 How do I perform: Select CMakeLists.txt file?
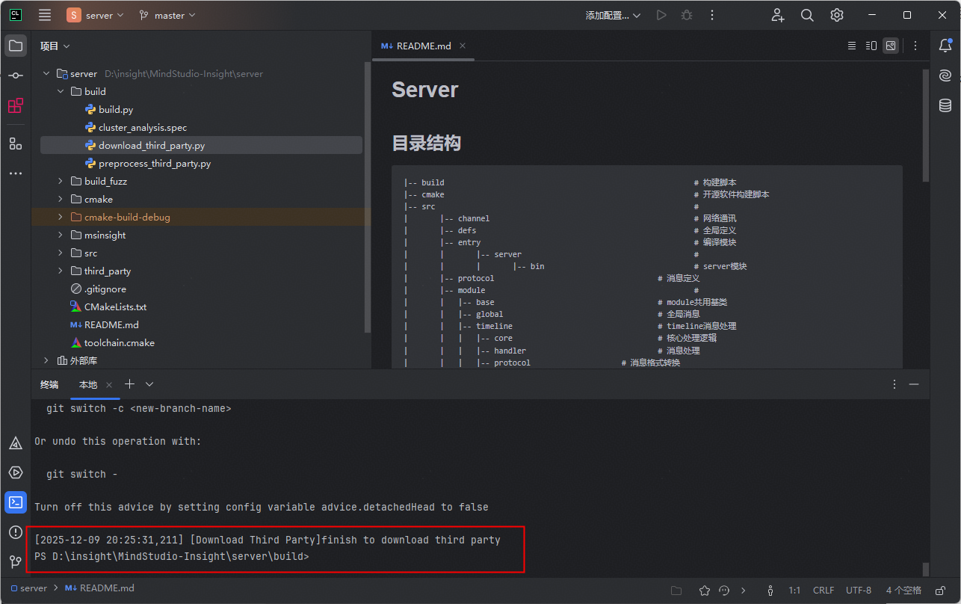(x=115, y=306)
